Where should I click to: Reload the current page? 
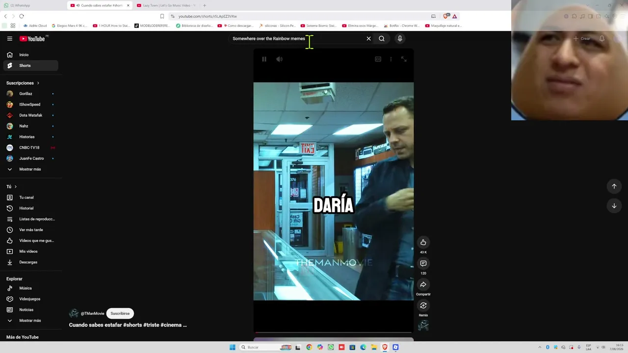pos(22,16)
